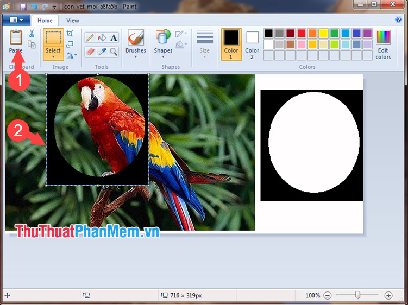Image resolution: width=408 pixels, height=305 pixels.
Task: Select the Color picker eyedropper
Action: tap(102, 52)
